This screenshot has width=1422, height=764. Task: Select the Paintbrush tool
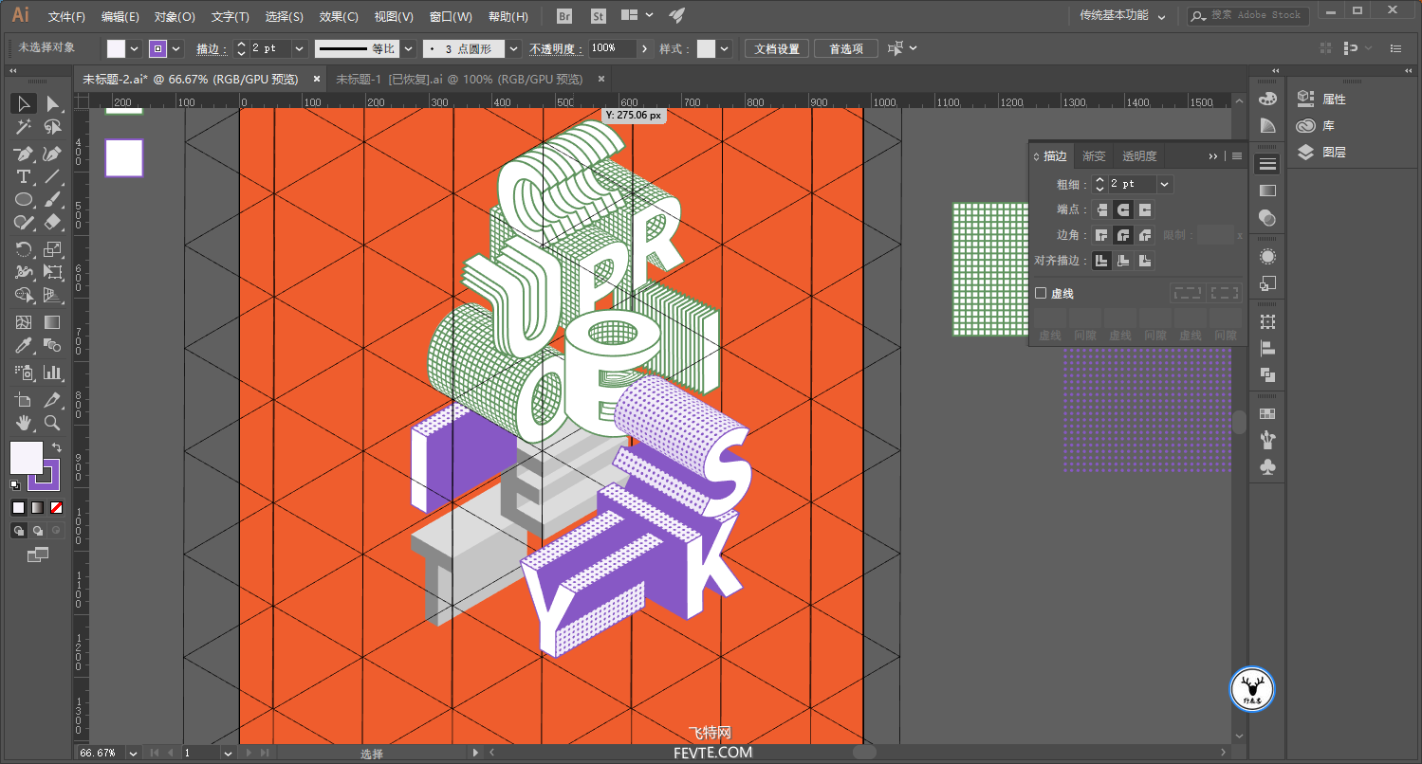52,200
